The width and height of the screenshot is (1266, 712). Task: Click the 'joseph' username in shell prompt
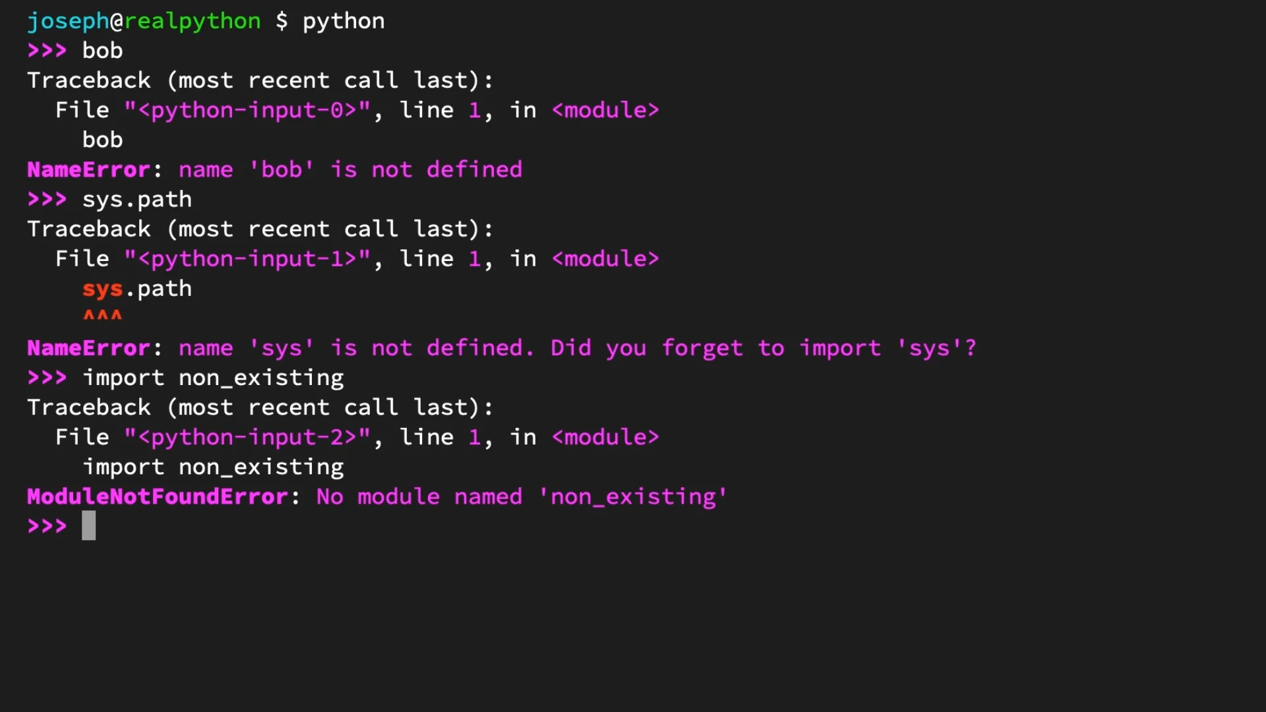tap(68, 21)
